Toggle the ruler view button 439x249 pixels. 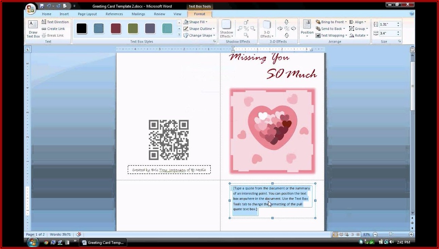[412, 50]
